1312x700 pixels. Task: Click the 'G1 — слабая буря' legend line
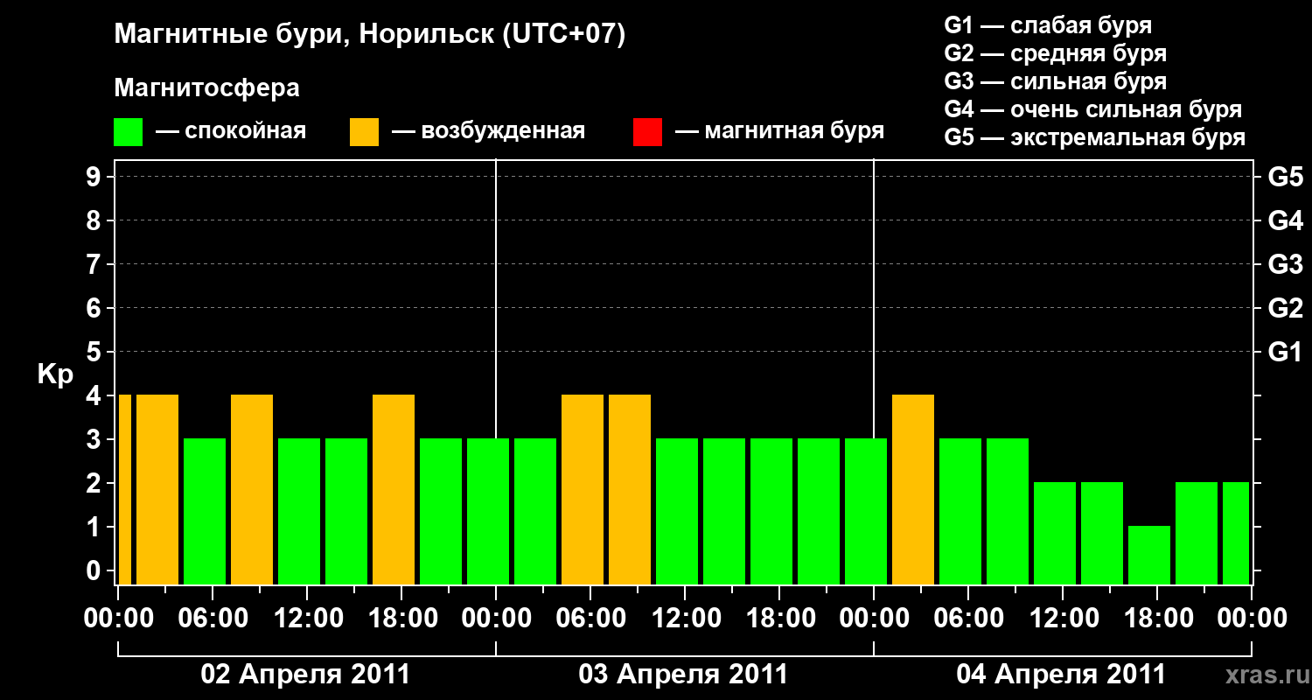(x=1048, y=25)
